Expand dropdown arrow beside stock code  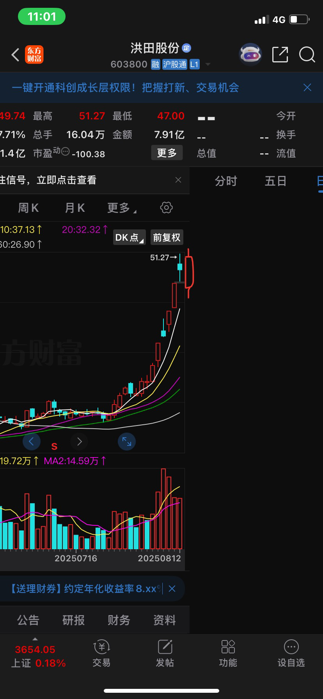click(208, 64)
